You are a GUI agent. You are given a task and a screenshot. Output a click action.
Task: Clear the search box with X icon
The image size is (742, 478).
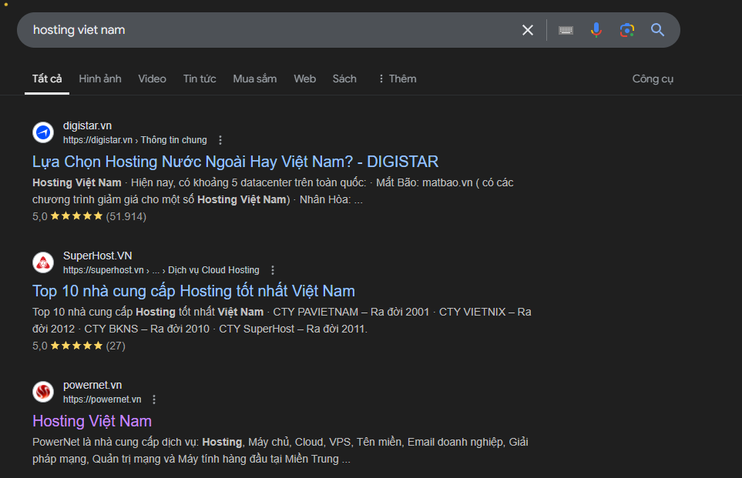tap(528, 30)
